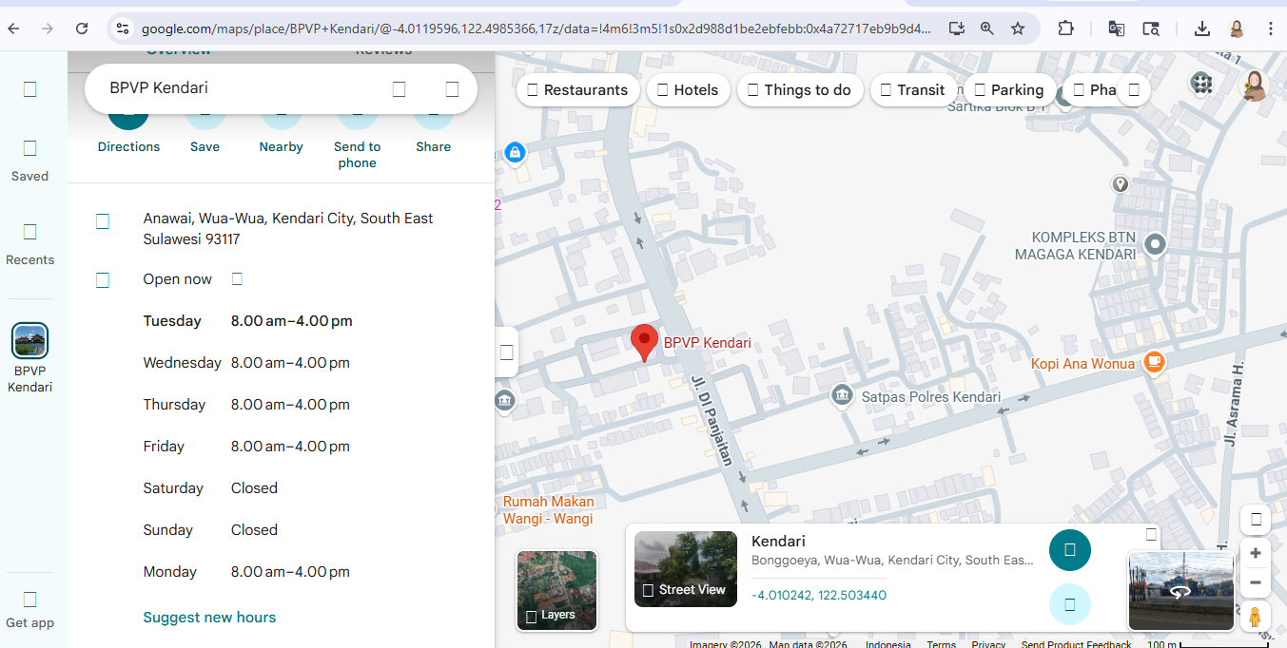Reload the current page

click(x=82, y=29)
